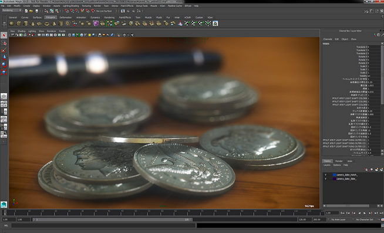Click the purple cube shelf icon
This screenshot has height=233, width=384.
(96, 23)
